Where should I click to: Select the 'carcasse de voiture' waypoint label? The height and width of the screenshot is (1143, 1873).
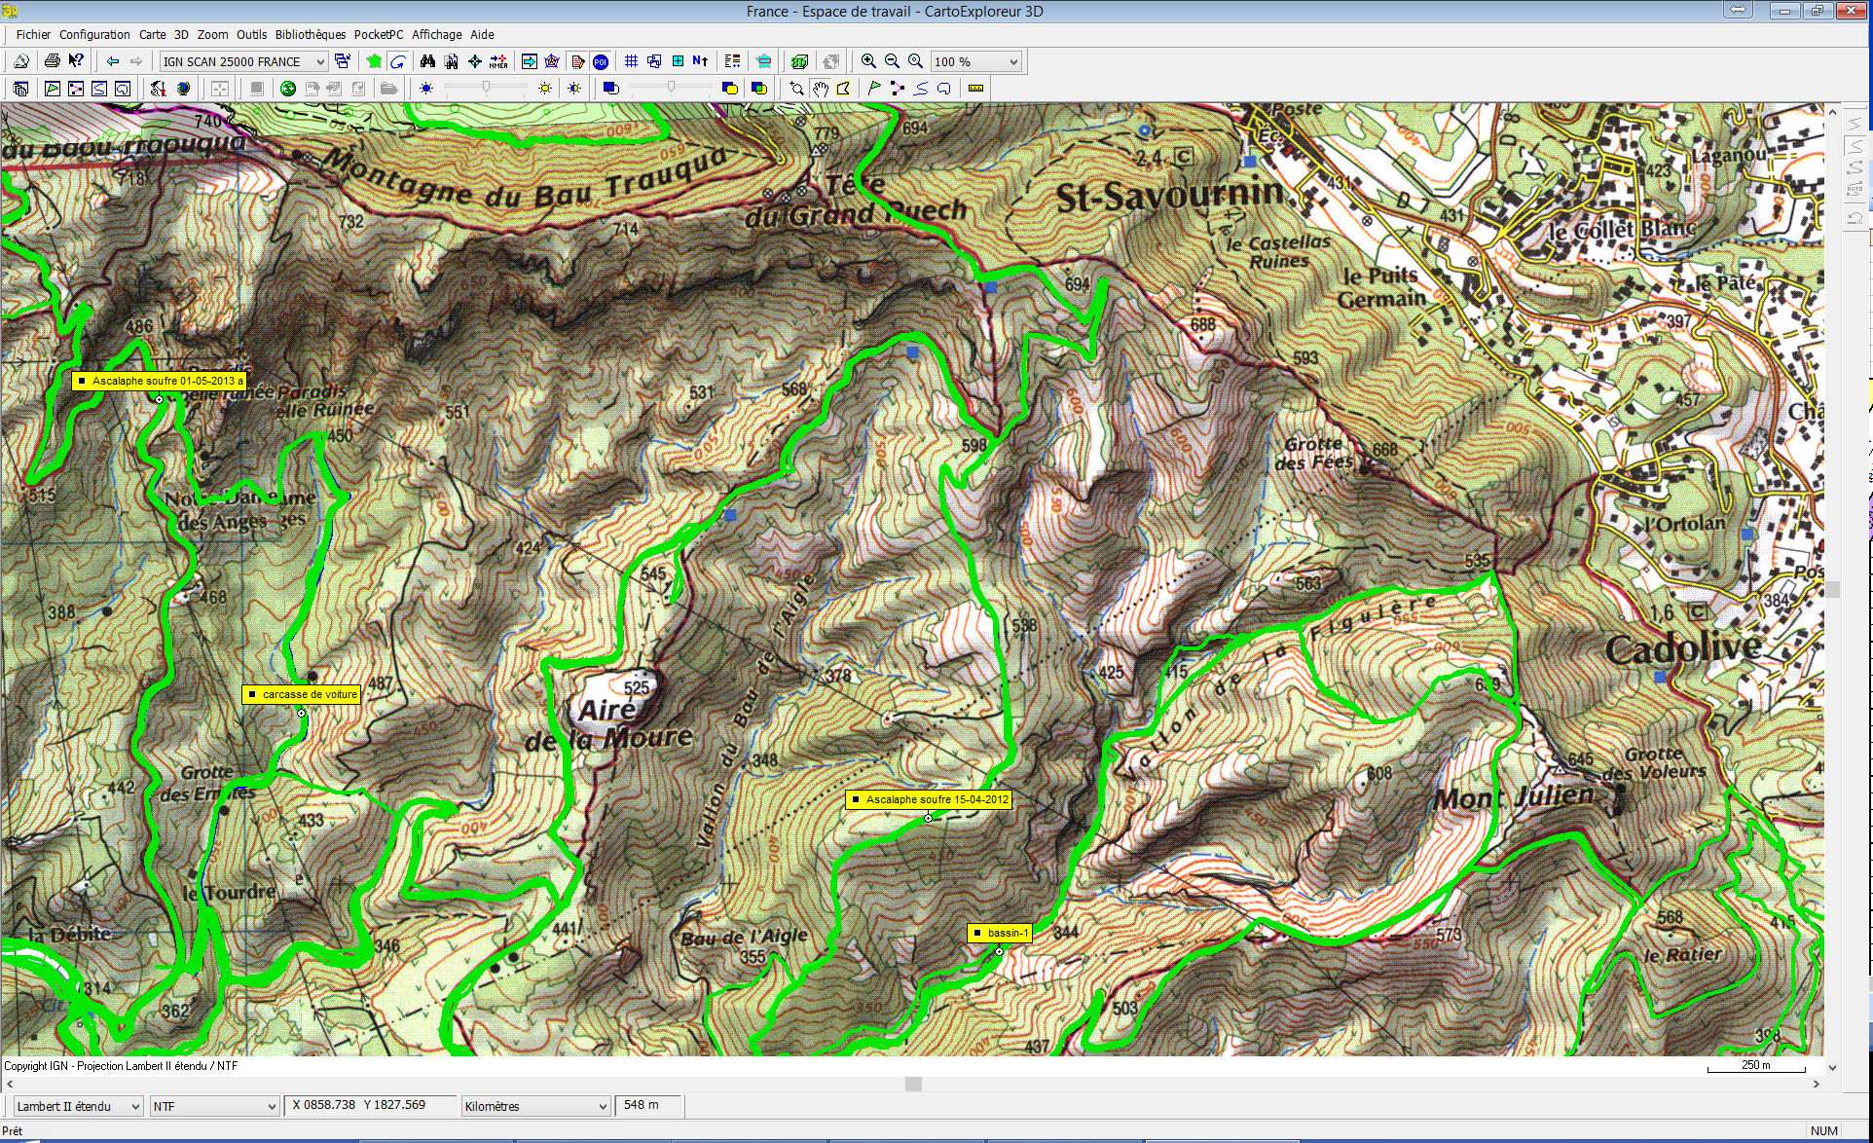(302, 694)
